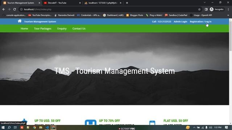Open the Credentials – APIs bookmark
The width and height of the screenshot is (232, 130).
(88, 15)
